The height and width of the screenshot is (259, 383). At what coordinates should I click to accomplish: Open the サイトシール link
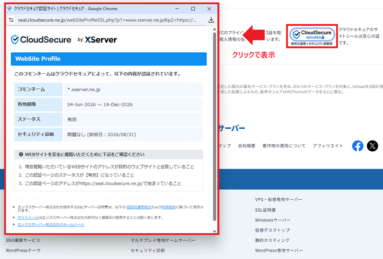coord(28,218)
